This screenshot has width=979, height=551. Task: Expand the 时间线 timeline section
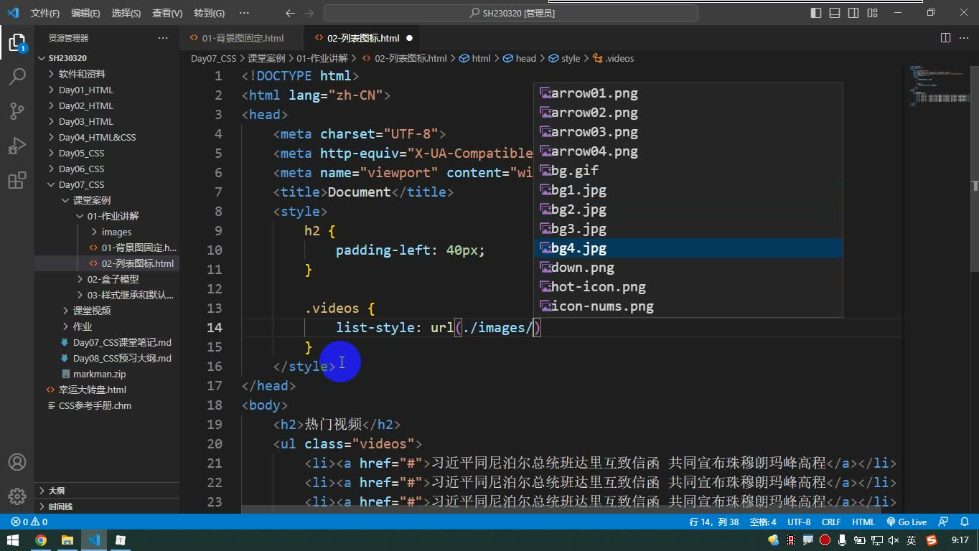click(107, 507)
